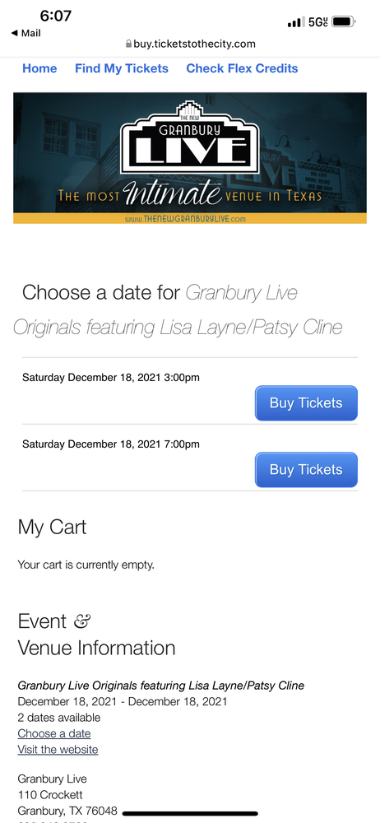Viewport: 380px width, 823px height.
Task: Tap the www.thenewgranburylive.com banner strip
Action: (190, 218)
